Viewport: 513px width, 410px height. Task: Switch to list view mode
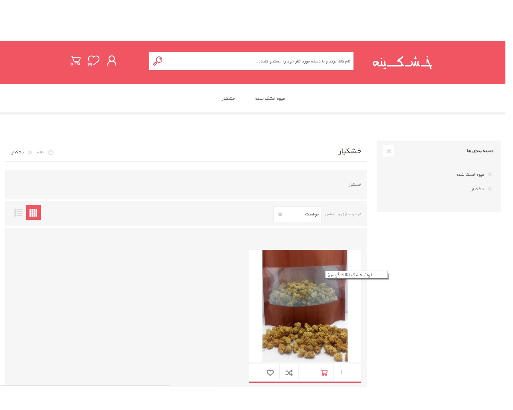[18, 213]
